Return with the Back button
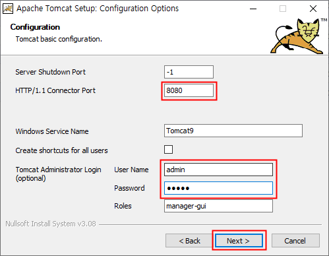The width and height of the screenshot is (329, 256). [x=189, y=241]
